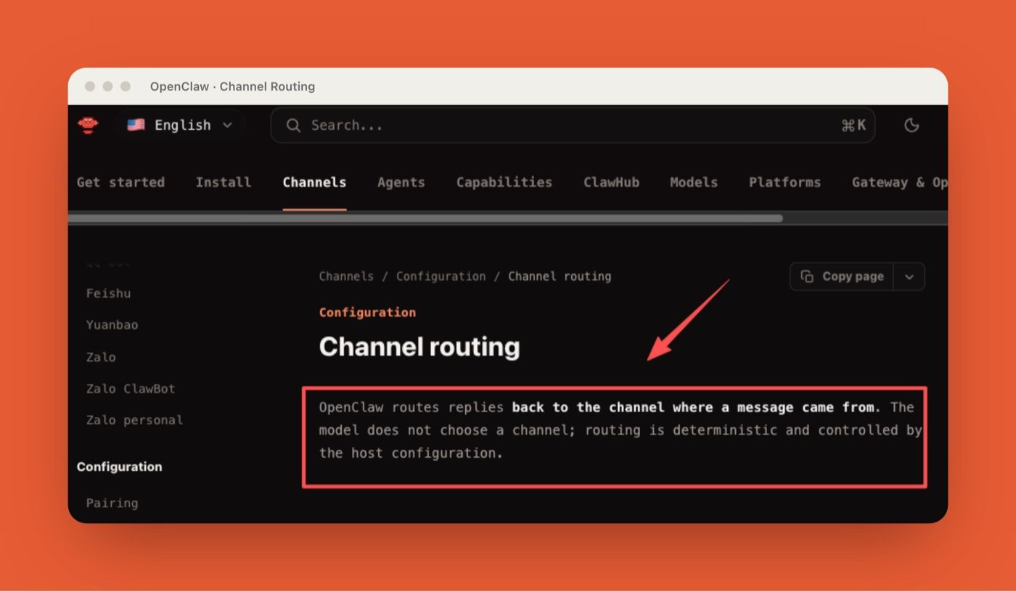Click the US flag icon
The image size is (1016, 592).
click(136, 126)
